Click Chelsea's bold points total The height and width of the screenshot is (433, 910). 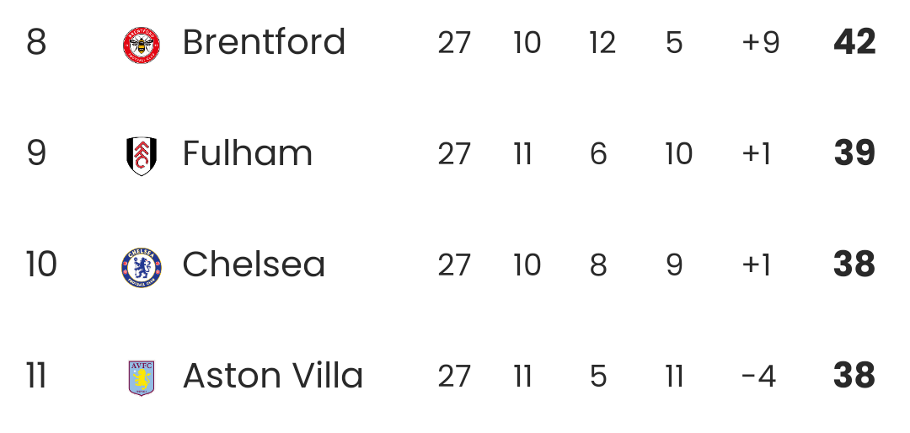pyautogui.click(x=854, y=265)
